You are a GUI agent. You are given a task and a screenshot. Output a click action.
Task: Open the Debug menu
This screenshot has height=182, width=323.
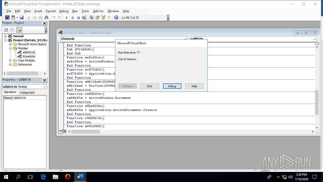tap(64, 11)
